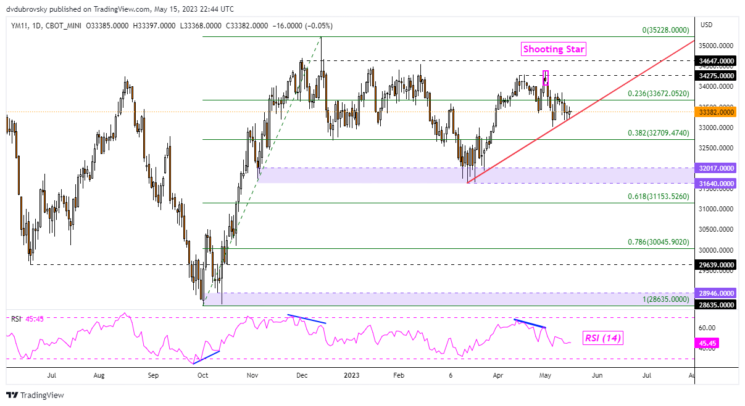Click the 0.618(31153.5260) Fibonacci label
The image size is (745, 406).
tap(658, 197)
